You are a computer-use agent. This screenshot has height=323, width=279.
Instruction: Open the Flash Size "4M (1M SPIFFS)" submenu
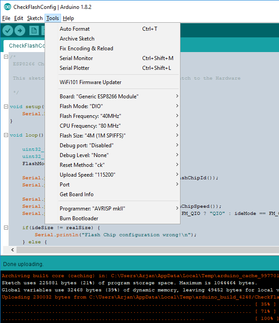(112, 136)
